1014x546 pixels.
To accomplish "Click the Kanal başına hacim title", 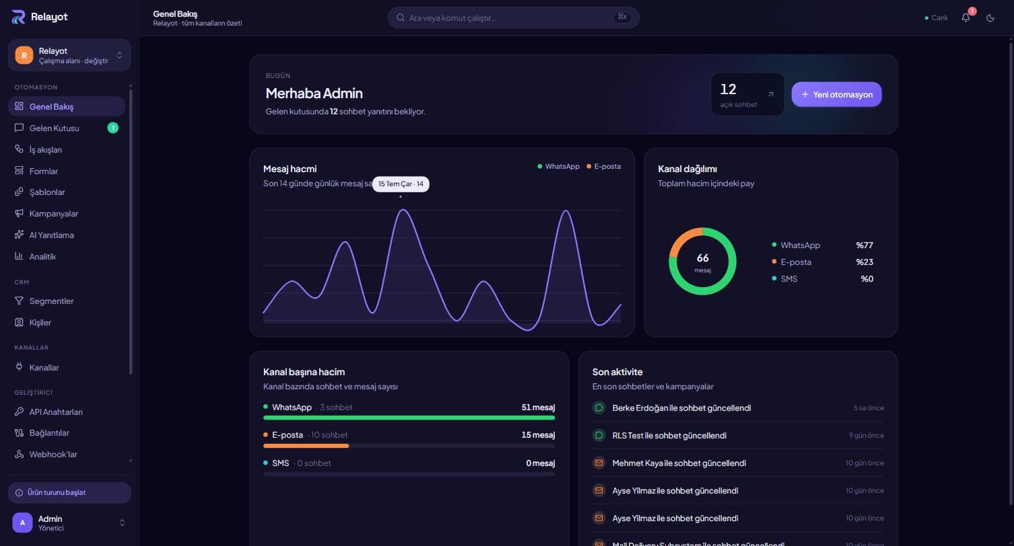I will pos(304,372).
